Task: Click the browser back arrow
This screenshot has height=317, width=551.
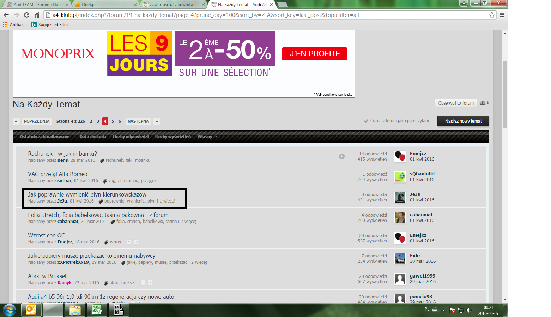Action: point(6,15)
